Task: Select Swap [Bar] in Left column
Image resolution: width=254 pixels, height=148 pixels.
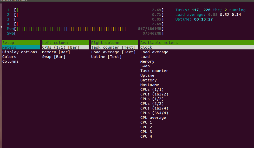Action: (54, 57)
